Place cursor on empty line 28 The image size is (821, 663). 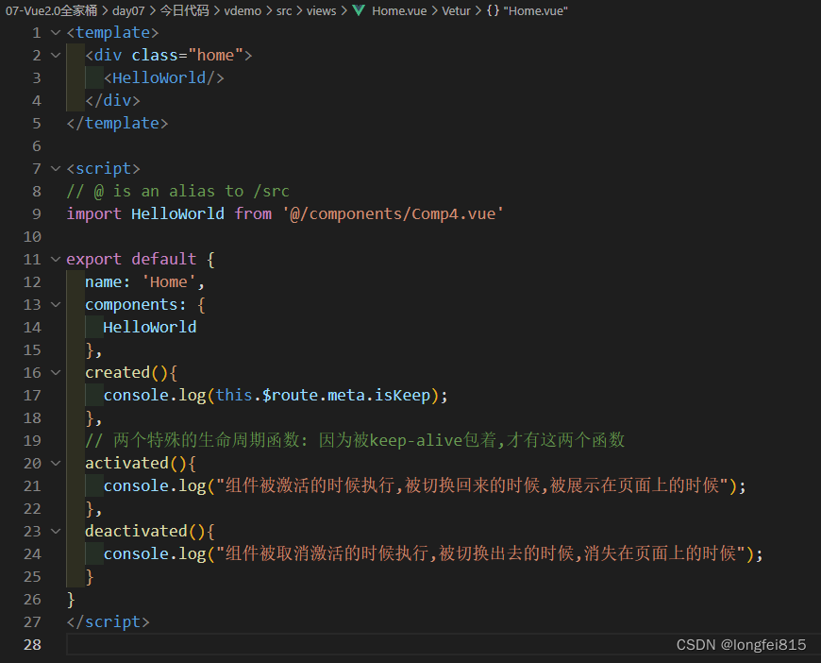283,645
